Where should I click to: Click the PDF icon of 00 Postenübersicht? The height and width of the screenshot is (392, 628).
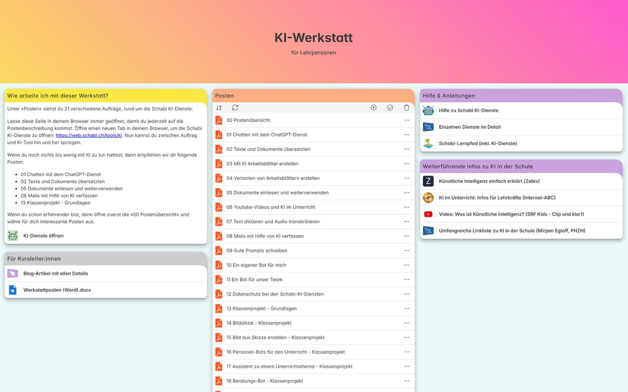click(219, 120)
